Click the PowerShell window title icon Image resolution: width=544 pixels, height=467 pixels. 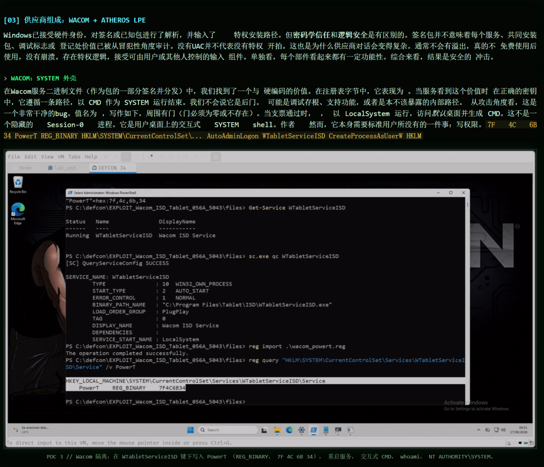coord(70,193)
